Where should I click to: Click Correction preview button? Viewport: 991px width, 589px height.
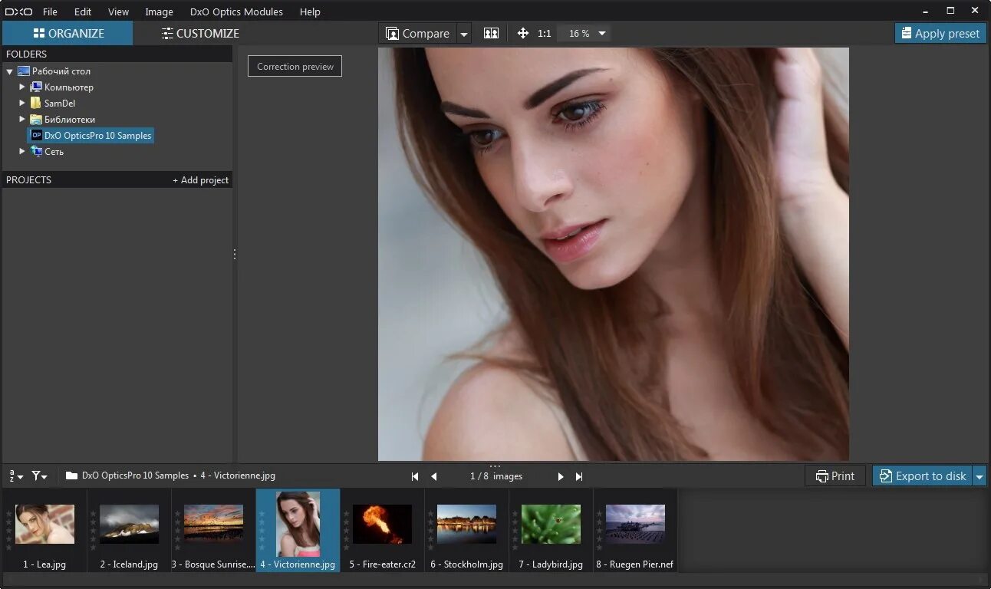click(295, 66)
